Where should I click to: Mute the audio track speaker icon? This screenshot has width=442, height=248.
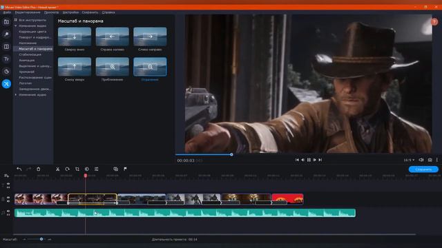[8, 211]
